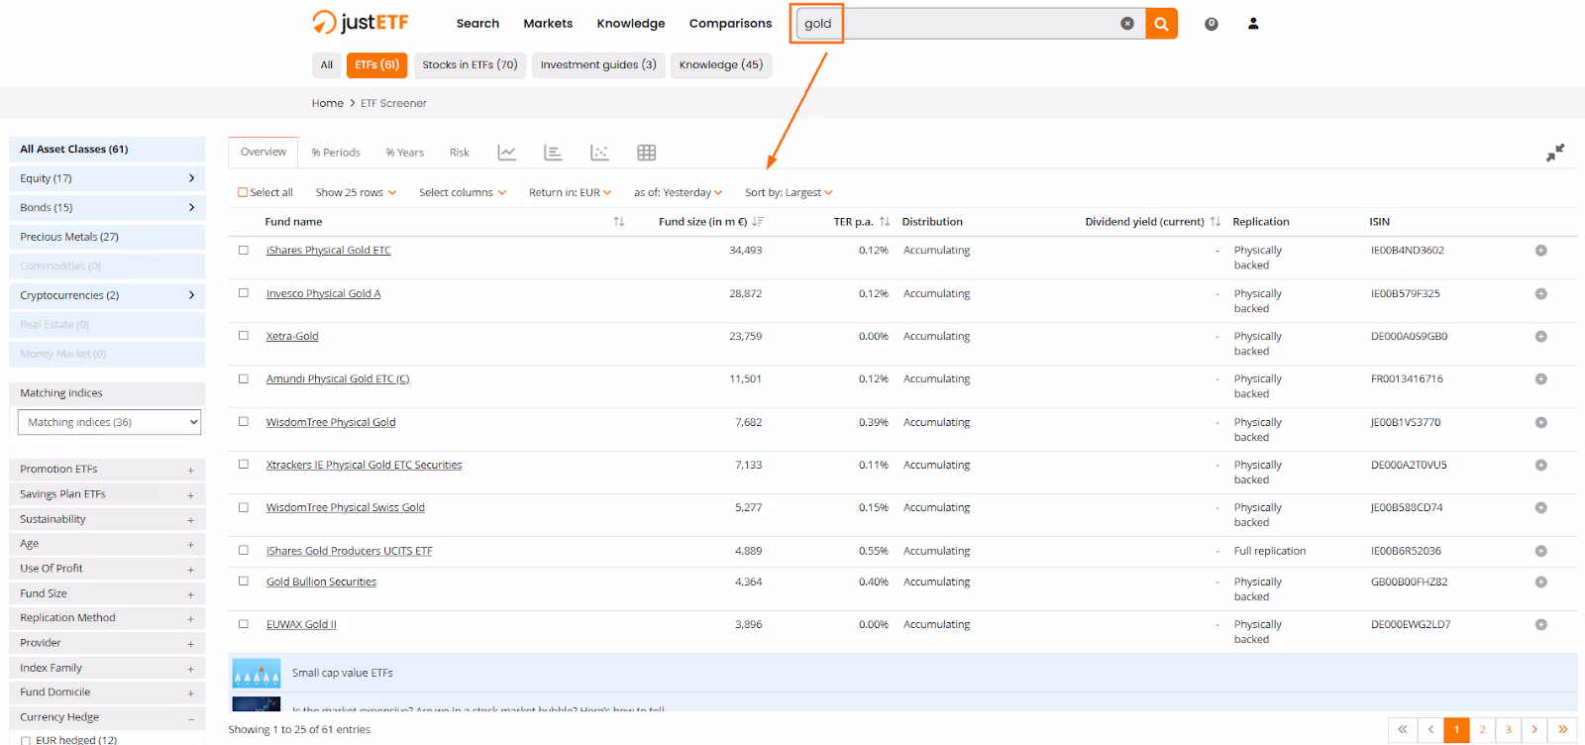This screenshot has height=745, width=1585.
Task: Go to Home breadcrumb link
Action: click(x=327, y=103)
